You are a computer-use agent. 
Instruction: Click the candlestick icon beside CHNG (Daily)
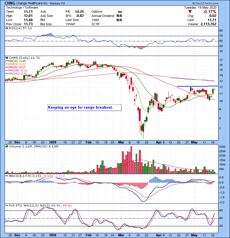click(x=7, y=58)
